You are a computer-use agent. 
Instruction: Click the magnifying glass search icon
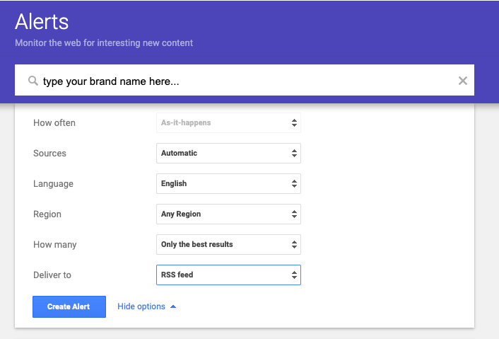click(x=33, y=81)
